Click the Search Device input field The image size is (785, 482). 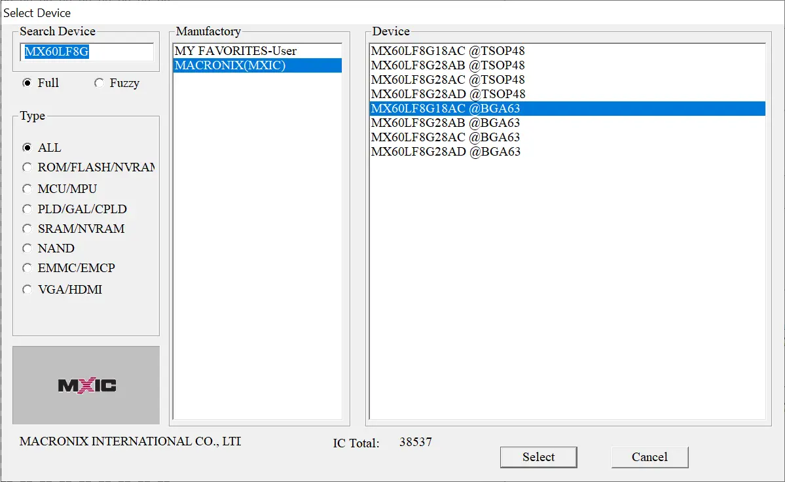coord(86,52)
